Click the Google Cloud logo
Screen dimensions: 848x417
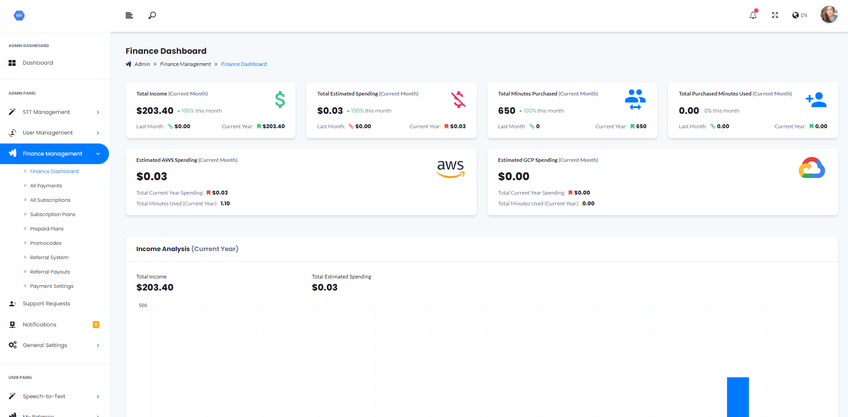tap(812, 168)
